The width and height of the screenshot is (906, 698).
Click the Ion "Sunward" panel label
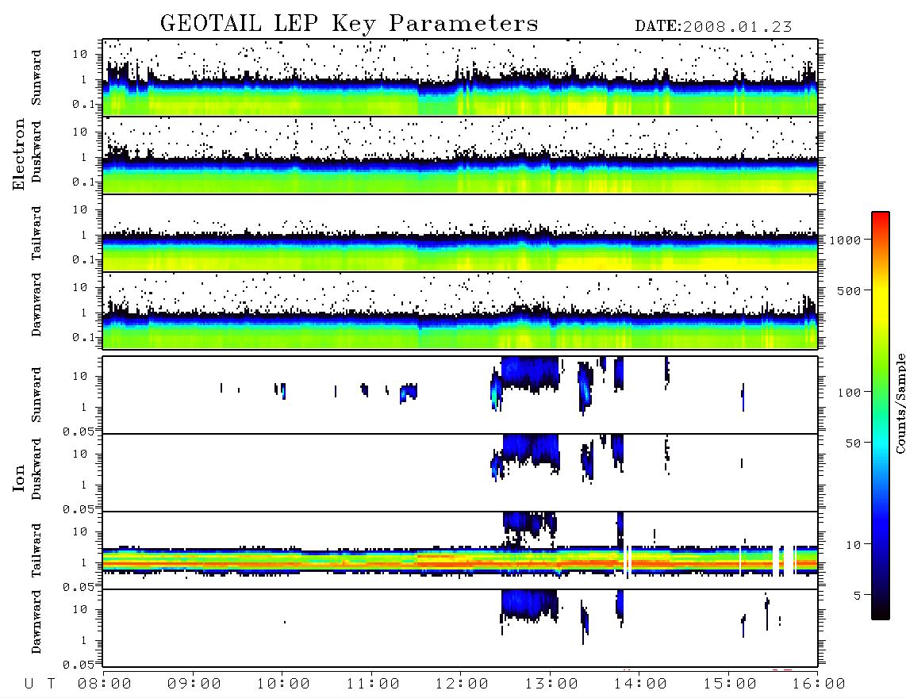[36, 395]
